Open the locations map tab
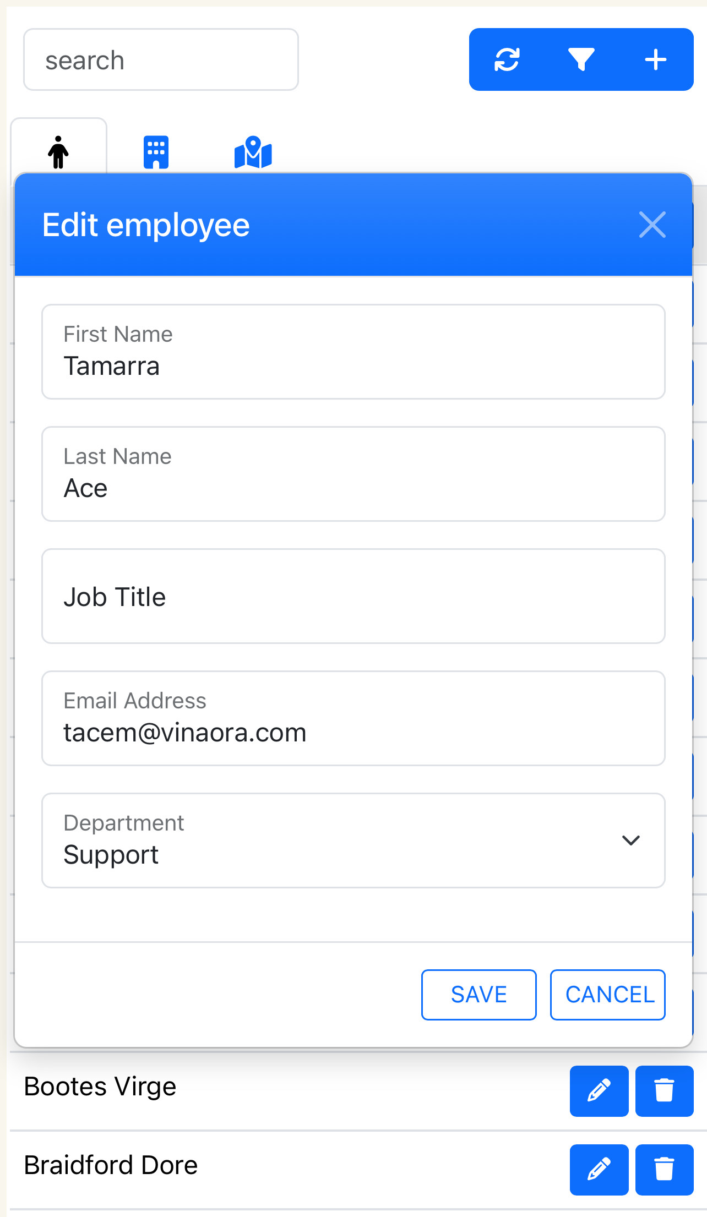The height and width of the screenshot is (1217, 707). [x=253, y=152]
